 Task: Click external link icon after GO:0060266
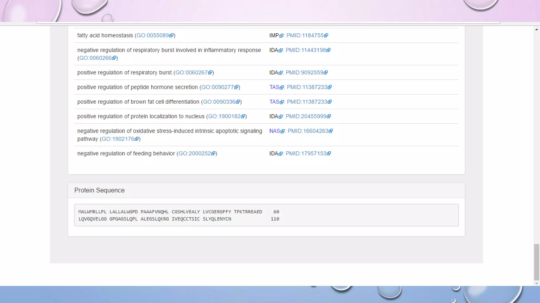114,58
